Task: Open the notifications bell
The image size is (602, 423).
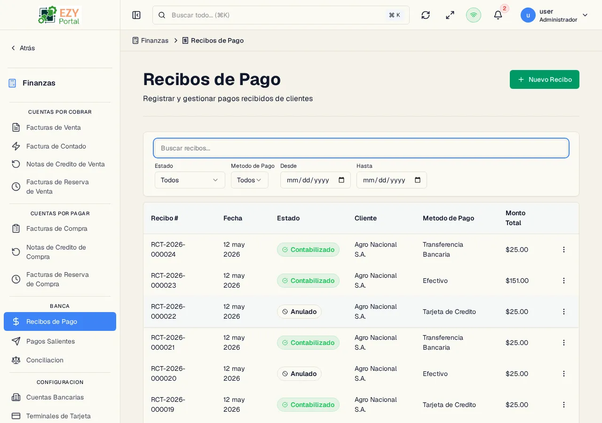Action: pyautogui.click(x=498, y=15)
